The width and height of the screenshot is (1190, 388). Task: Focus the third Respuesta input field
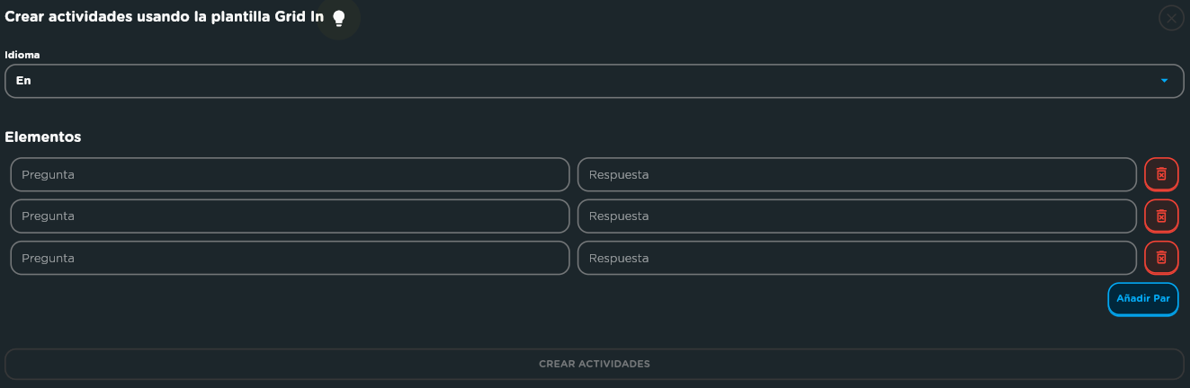(x=857, y=258)
